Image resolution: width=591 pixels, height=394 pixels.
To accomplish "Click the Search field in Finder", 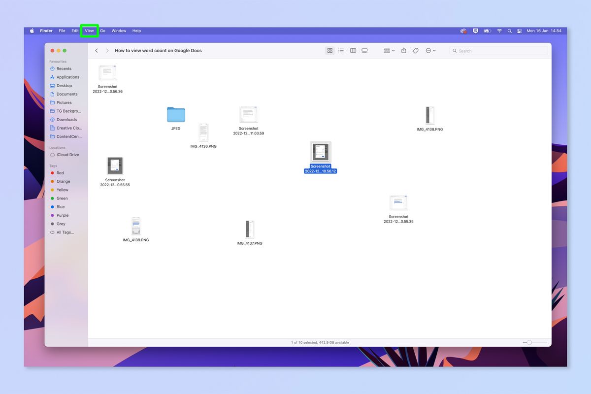I will click(498, 51).
